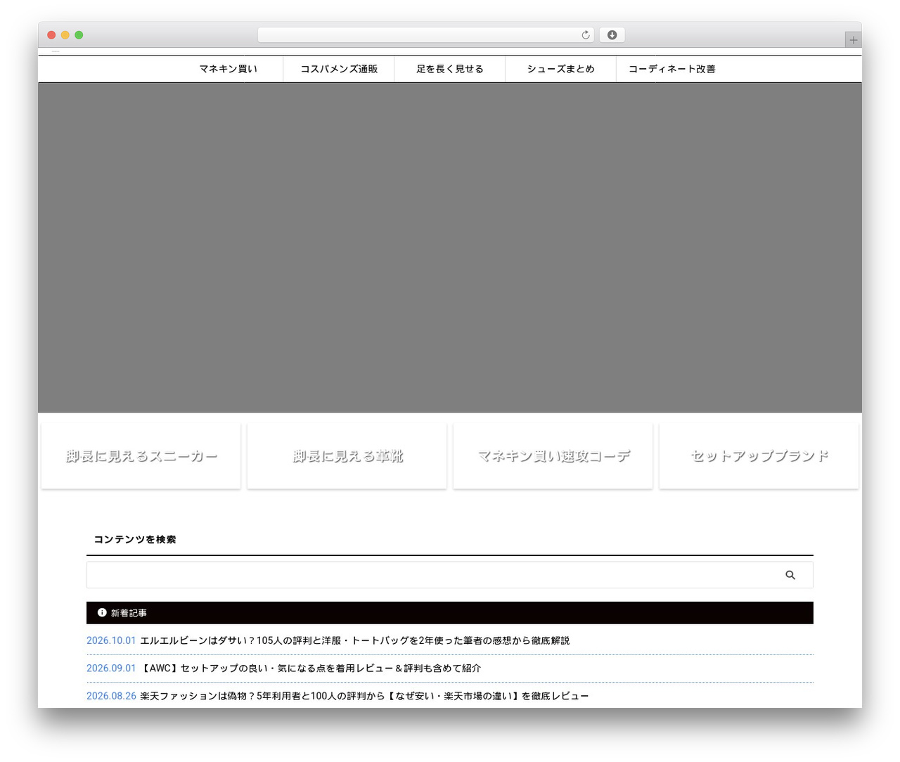Image resolution: width=900 pixels, height=762 pixels.
Task: Click the search magnifier icon
Action: pos(790,575)
